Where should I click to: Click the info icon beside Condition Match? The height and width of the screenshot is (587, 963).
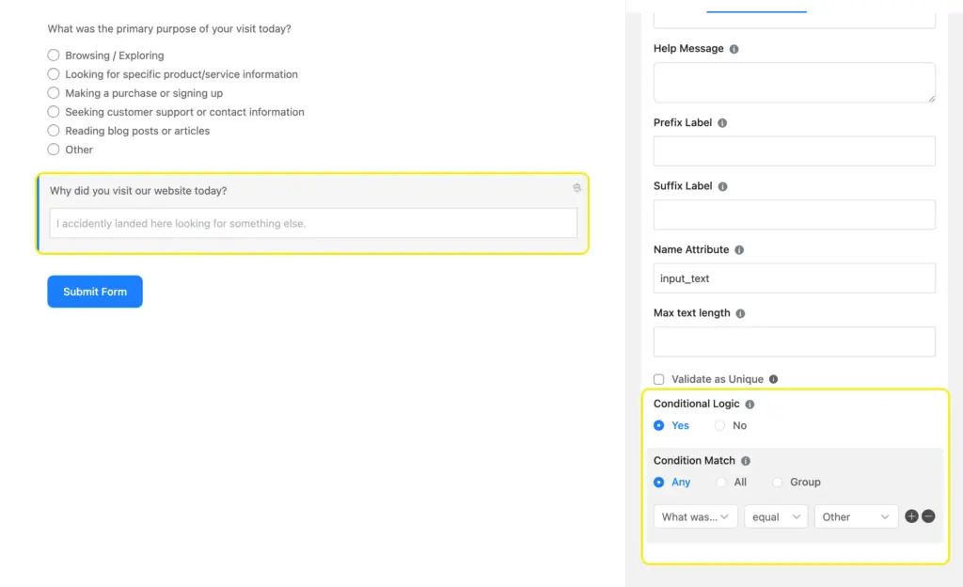coord(744,461)
